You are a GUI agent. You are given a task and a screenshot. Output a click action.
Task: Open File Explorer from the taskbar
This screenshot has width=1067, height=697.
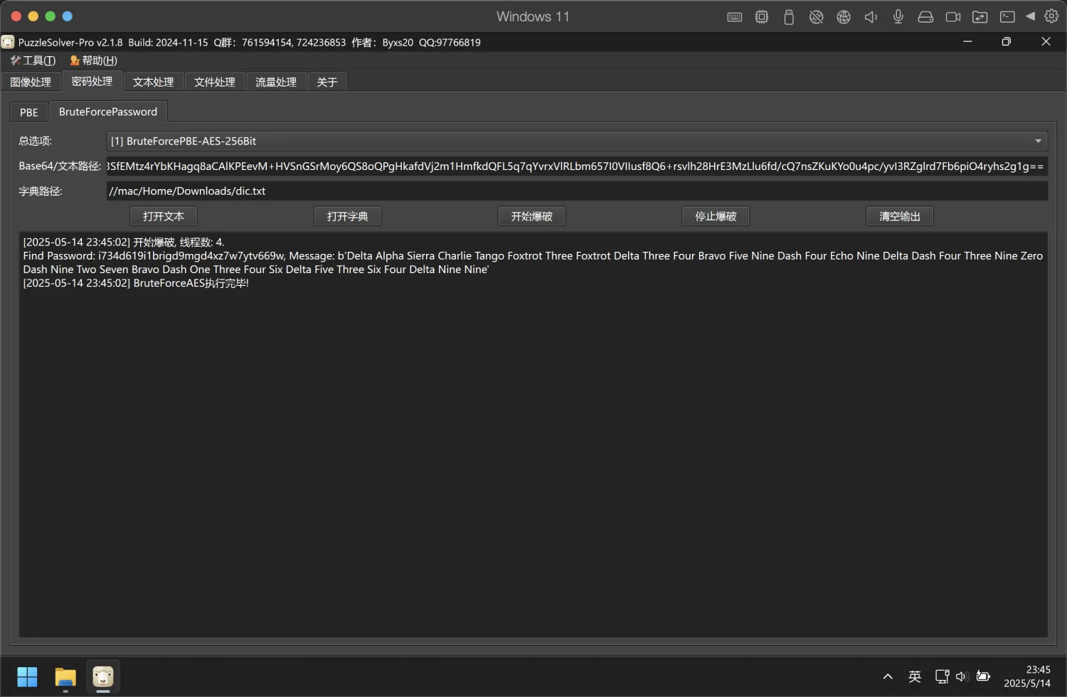click(x=65, y=676)
